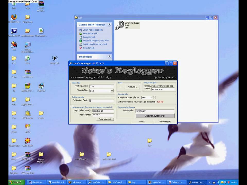Open the Neostrada TP desktop shortcut

point(14,31)
